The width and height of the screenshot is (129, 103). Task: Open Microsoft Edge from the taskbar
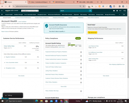point(36,101)
